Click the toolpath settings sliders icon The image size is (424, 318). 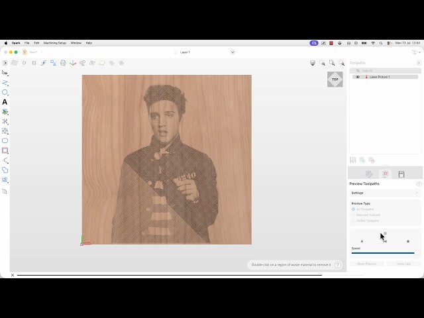pyautogui.click(x=353, y=160)
